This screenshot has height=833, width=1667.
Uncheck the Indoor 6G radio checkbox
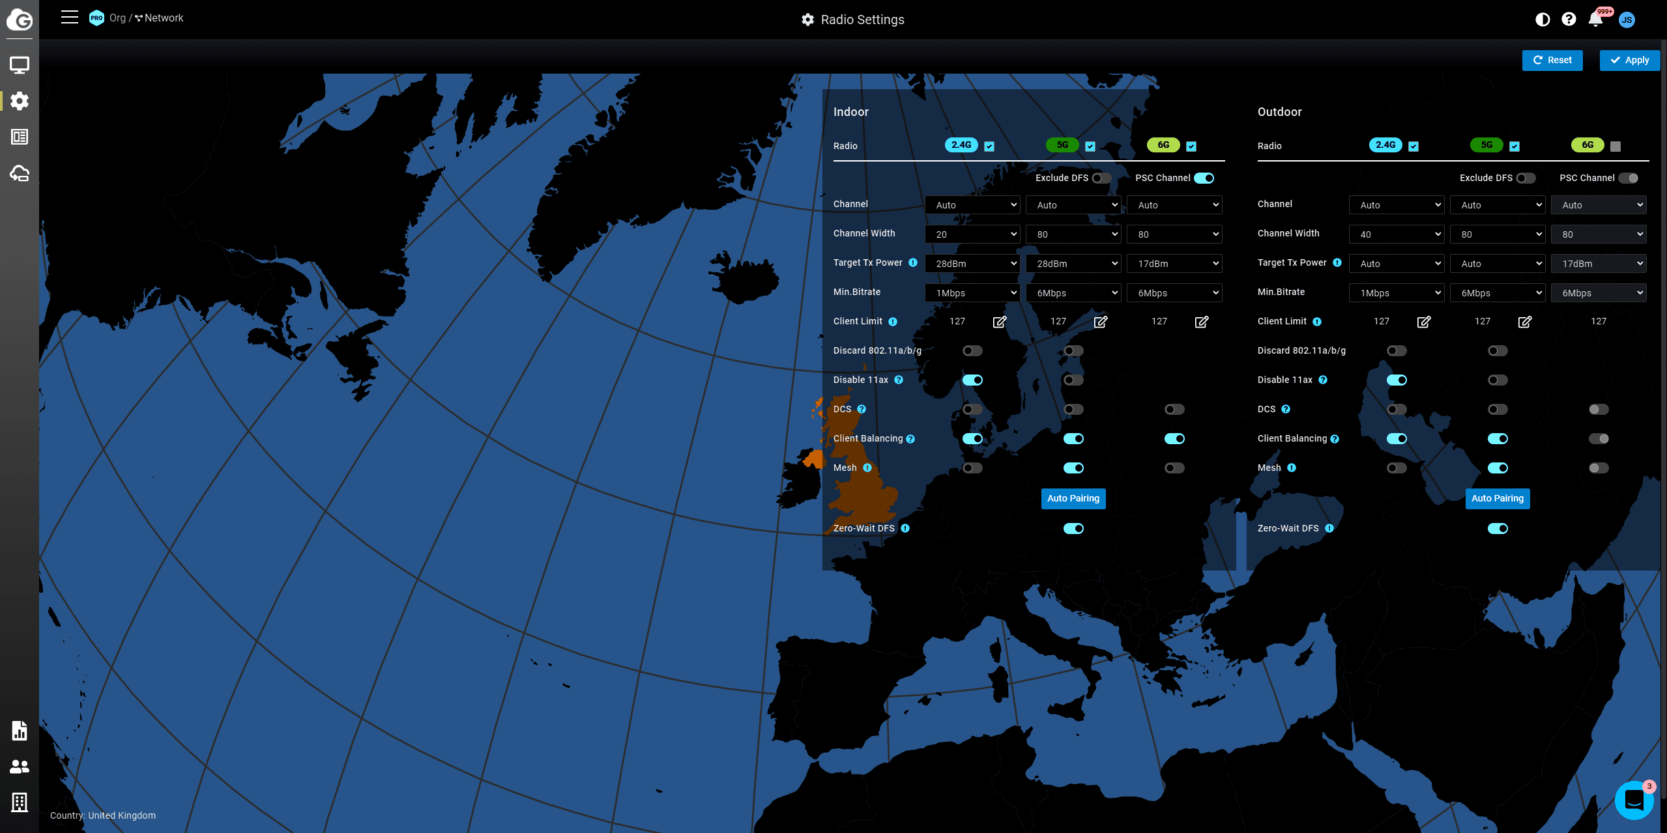coord(1191,147)
